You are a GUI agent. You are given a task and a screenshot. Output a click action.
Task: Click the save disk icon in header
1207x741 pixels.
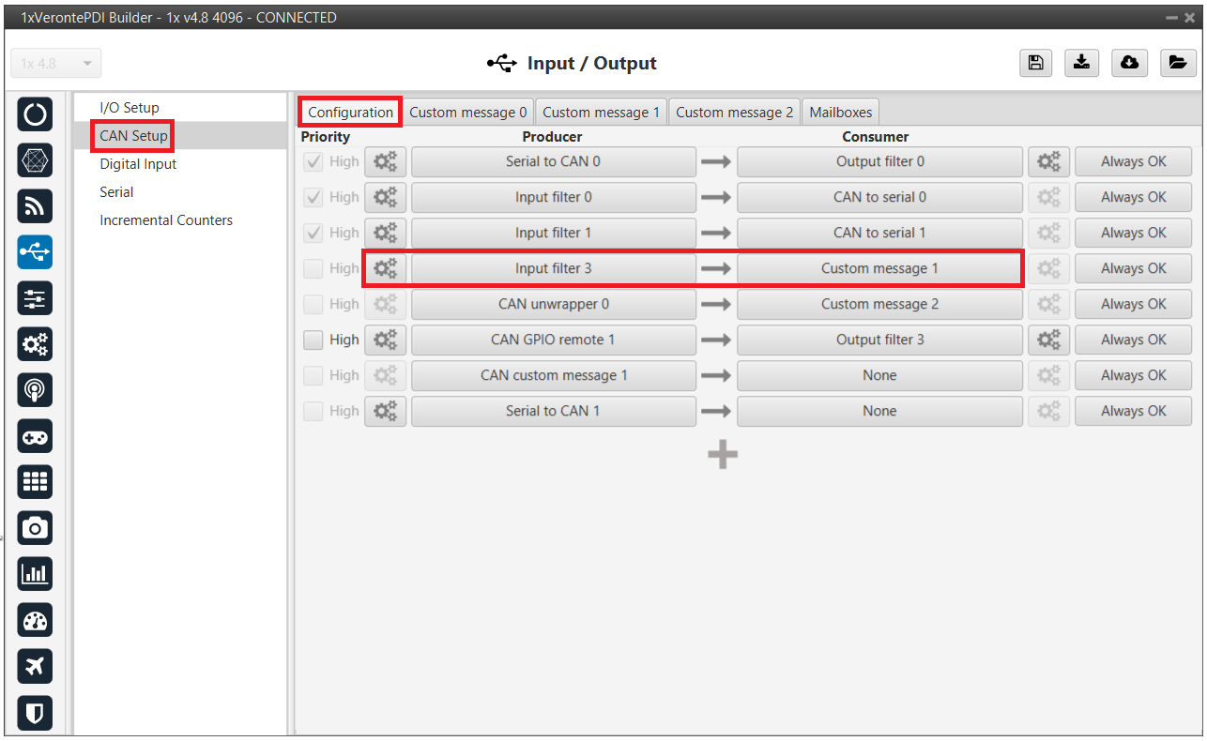1035,63
